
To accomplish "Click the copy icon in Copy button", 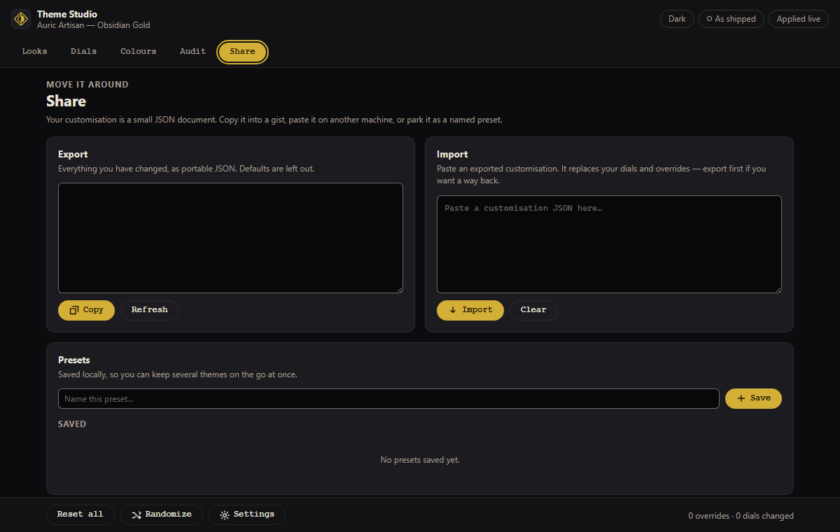I will (x=74, y=310).
